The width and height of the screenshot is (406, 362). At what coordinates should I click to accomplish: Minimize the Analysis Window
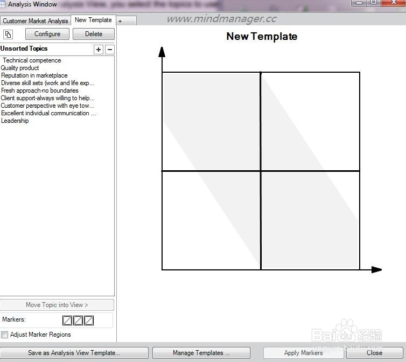point(359,3)
